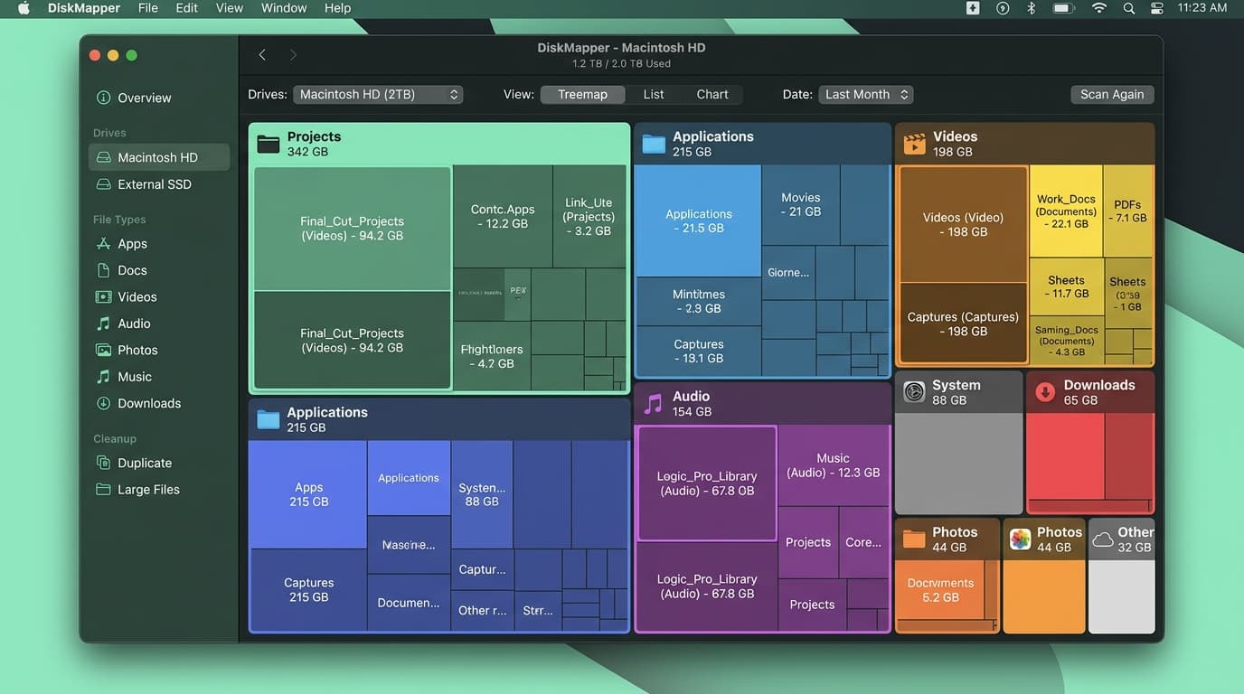Click the Audio group music note icon

[x=653, y=403]
